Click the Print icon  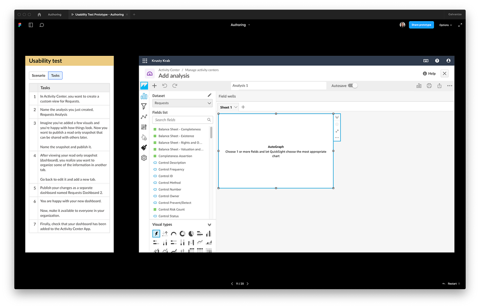tap(429, 86)
